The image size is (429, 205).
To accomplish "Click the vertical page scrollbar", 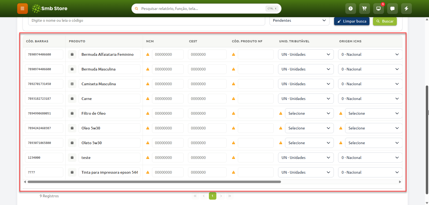I will (427, 139).
